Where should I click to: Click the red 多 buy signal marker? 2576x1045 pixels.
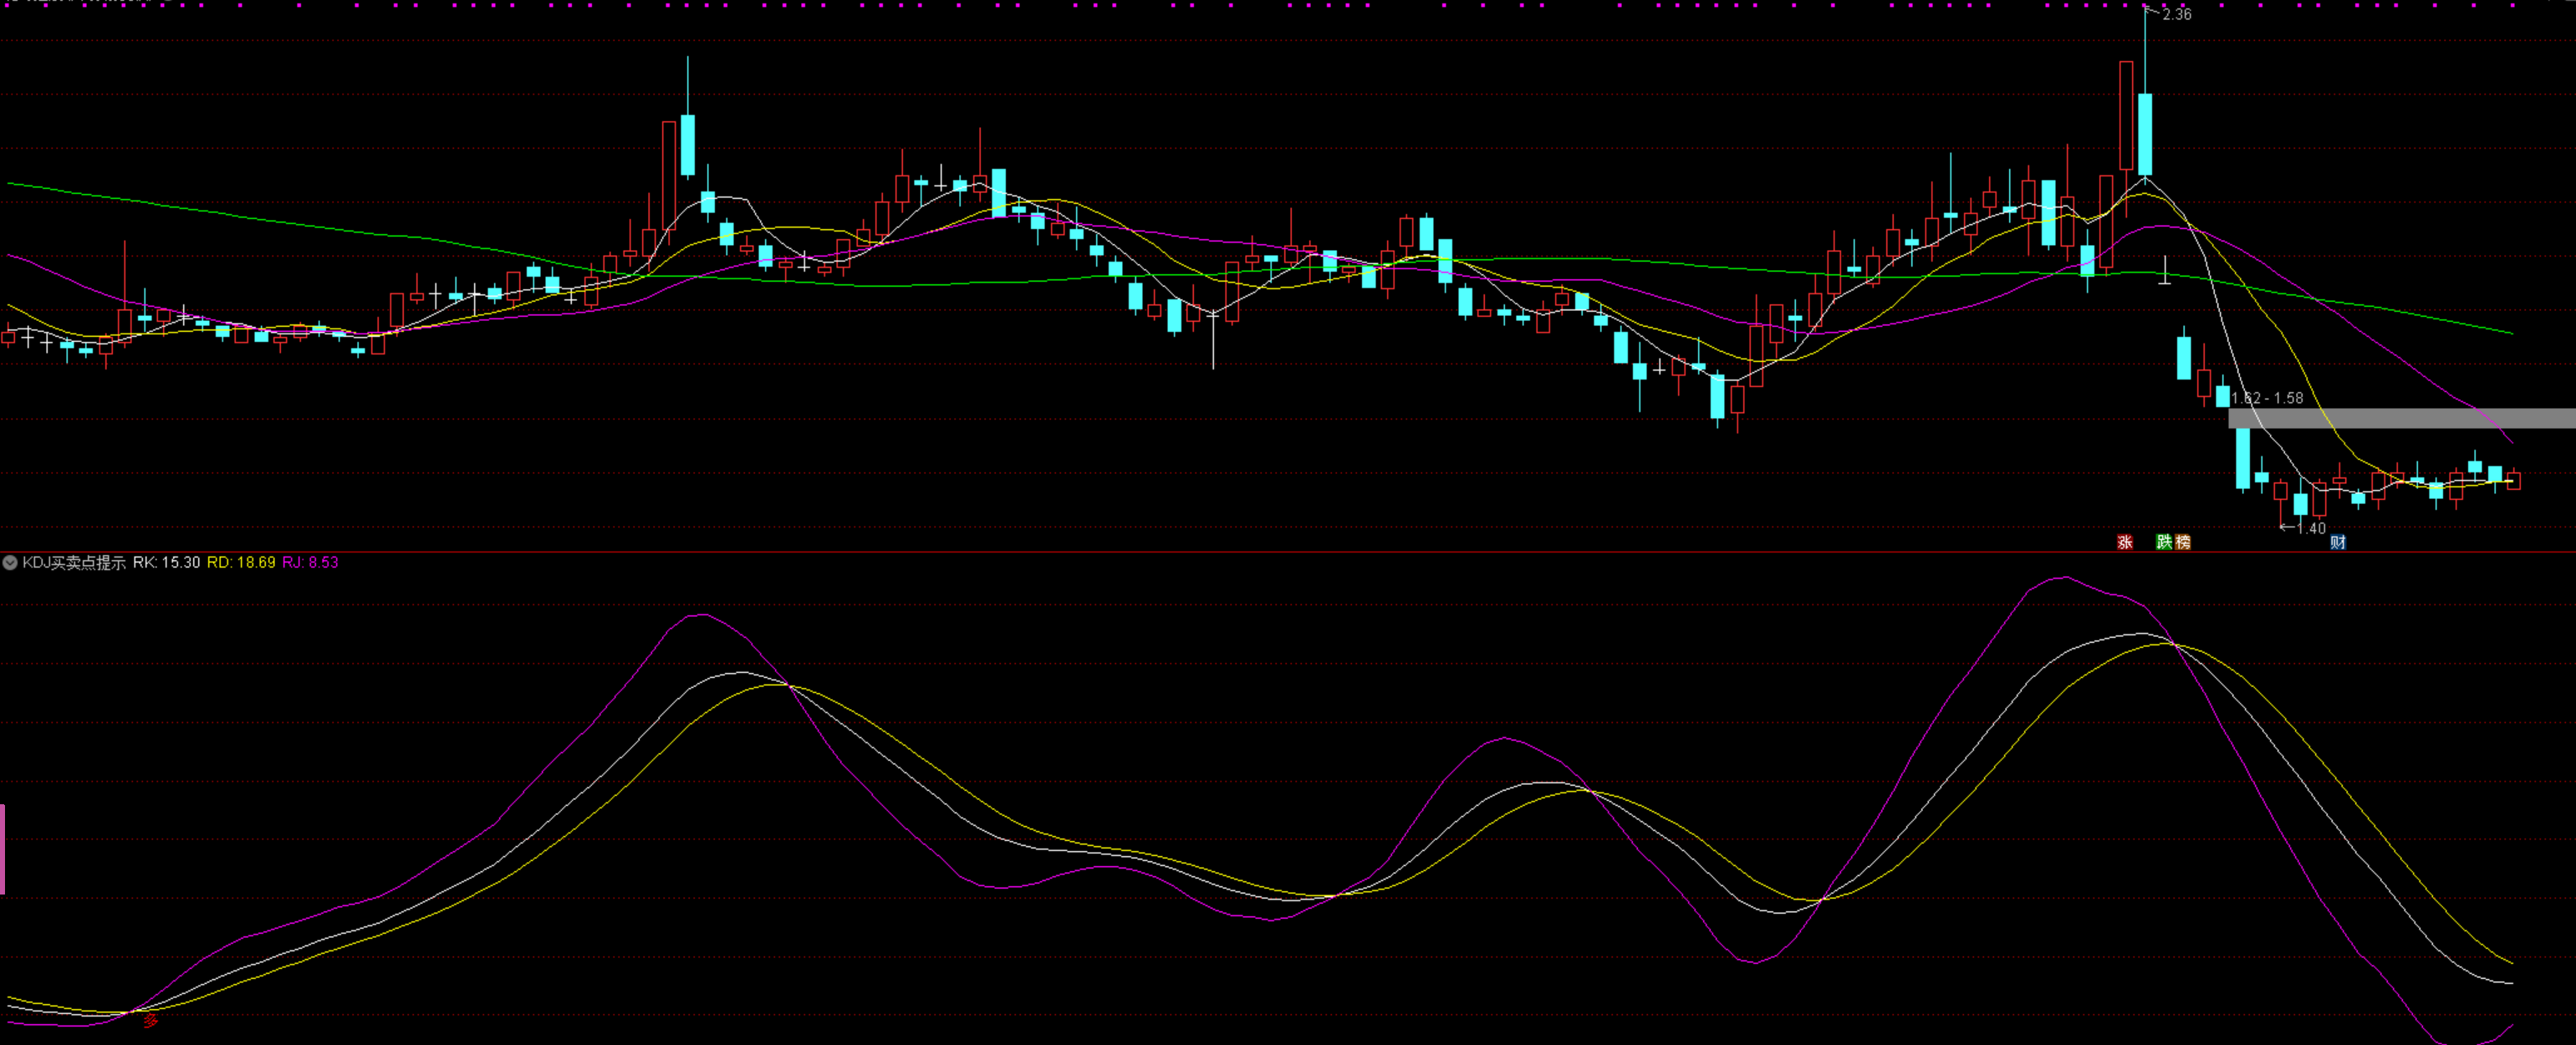click(x=151, y=1021)
